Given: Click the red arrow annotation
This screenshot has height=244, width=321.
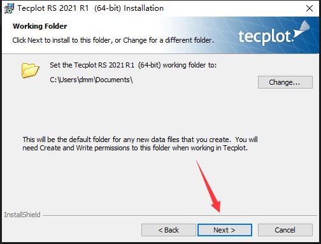Looking at the screenshot, I should [208, 187].
